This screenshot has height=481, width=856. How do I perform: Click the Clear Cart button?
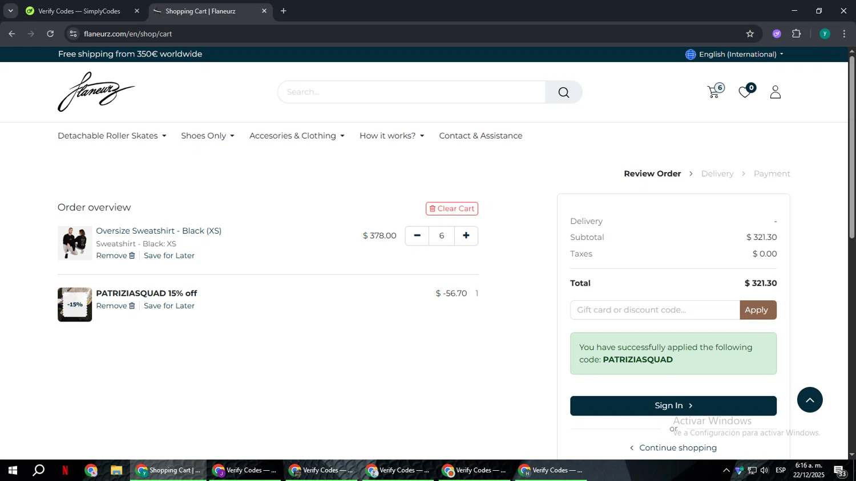(452, 209)
